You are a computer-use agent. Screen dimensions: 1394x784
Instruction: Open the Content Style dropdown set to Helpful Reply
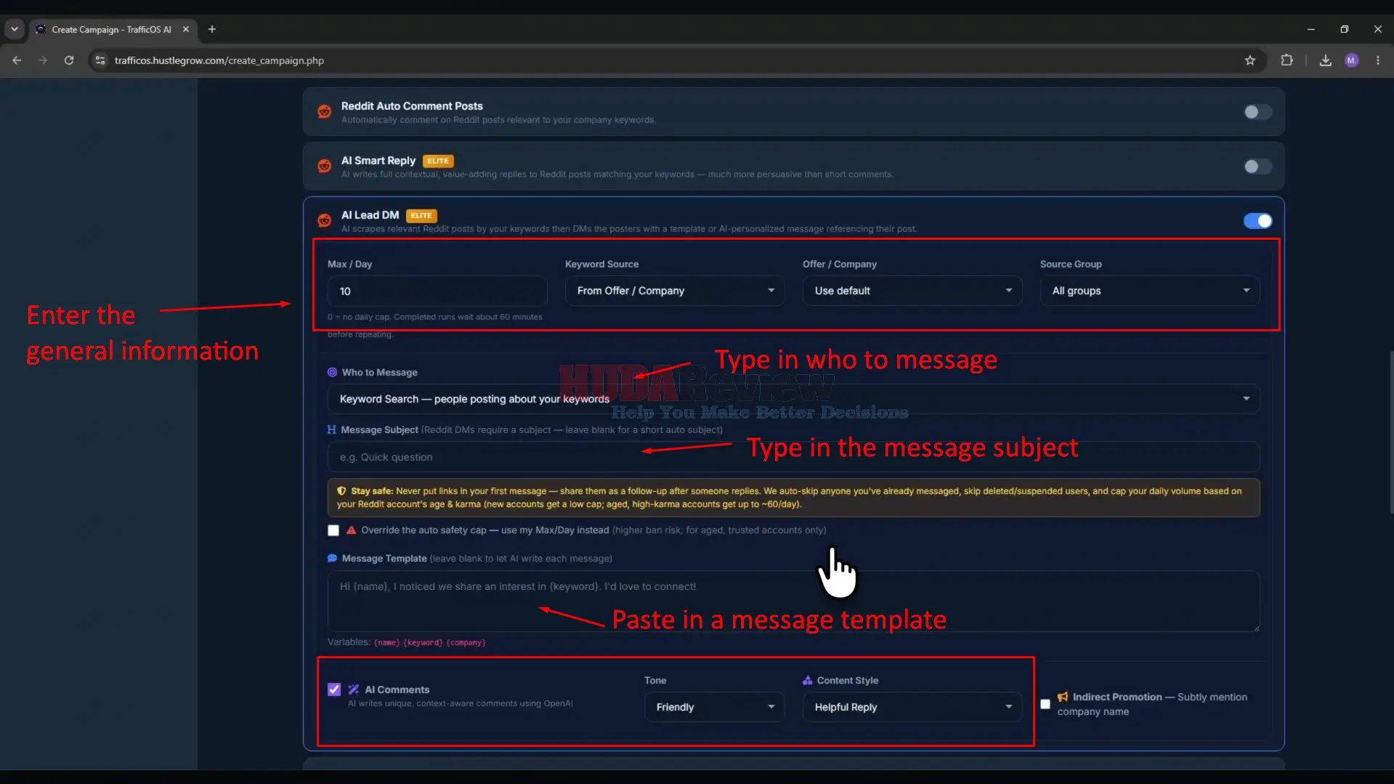point(912,707)
